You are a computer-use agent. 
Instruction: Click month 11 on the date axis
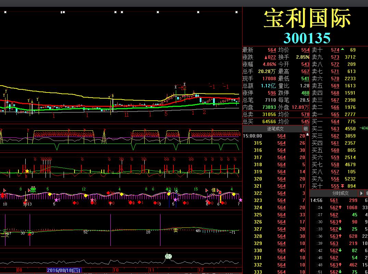(152, 270)
